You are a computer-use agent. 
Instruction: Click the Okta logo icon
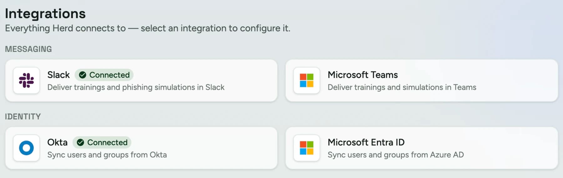click(x=26, y=148)
